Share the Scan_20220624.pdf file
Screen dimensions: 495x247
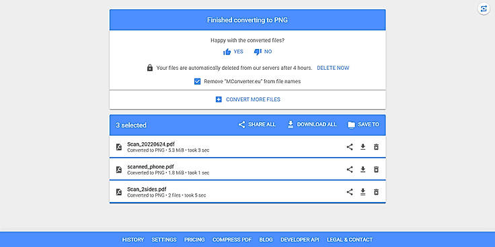click(350, 147)
